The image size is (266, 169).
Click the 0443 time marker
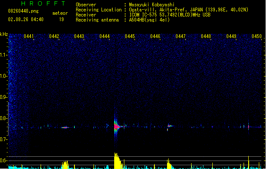79,36
